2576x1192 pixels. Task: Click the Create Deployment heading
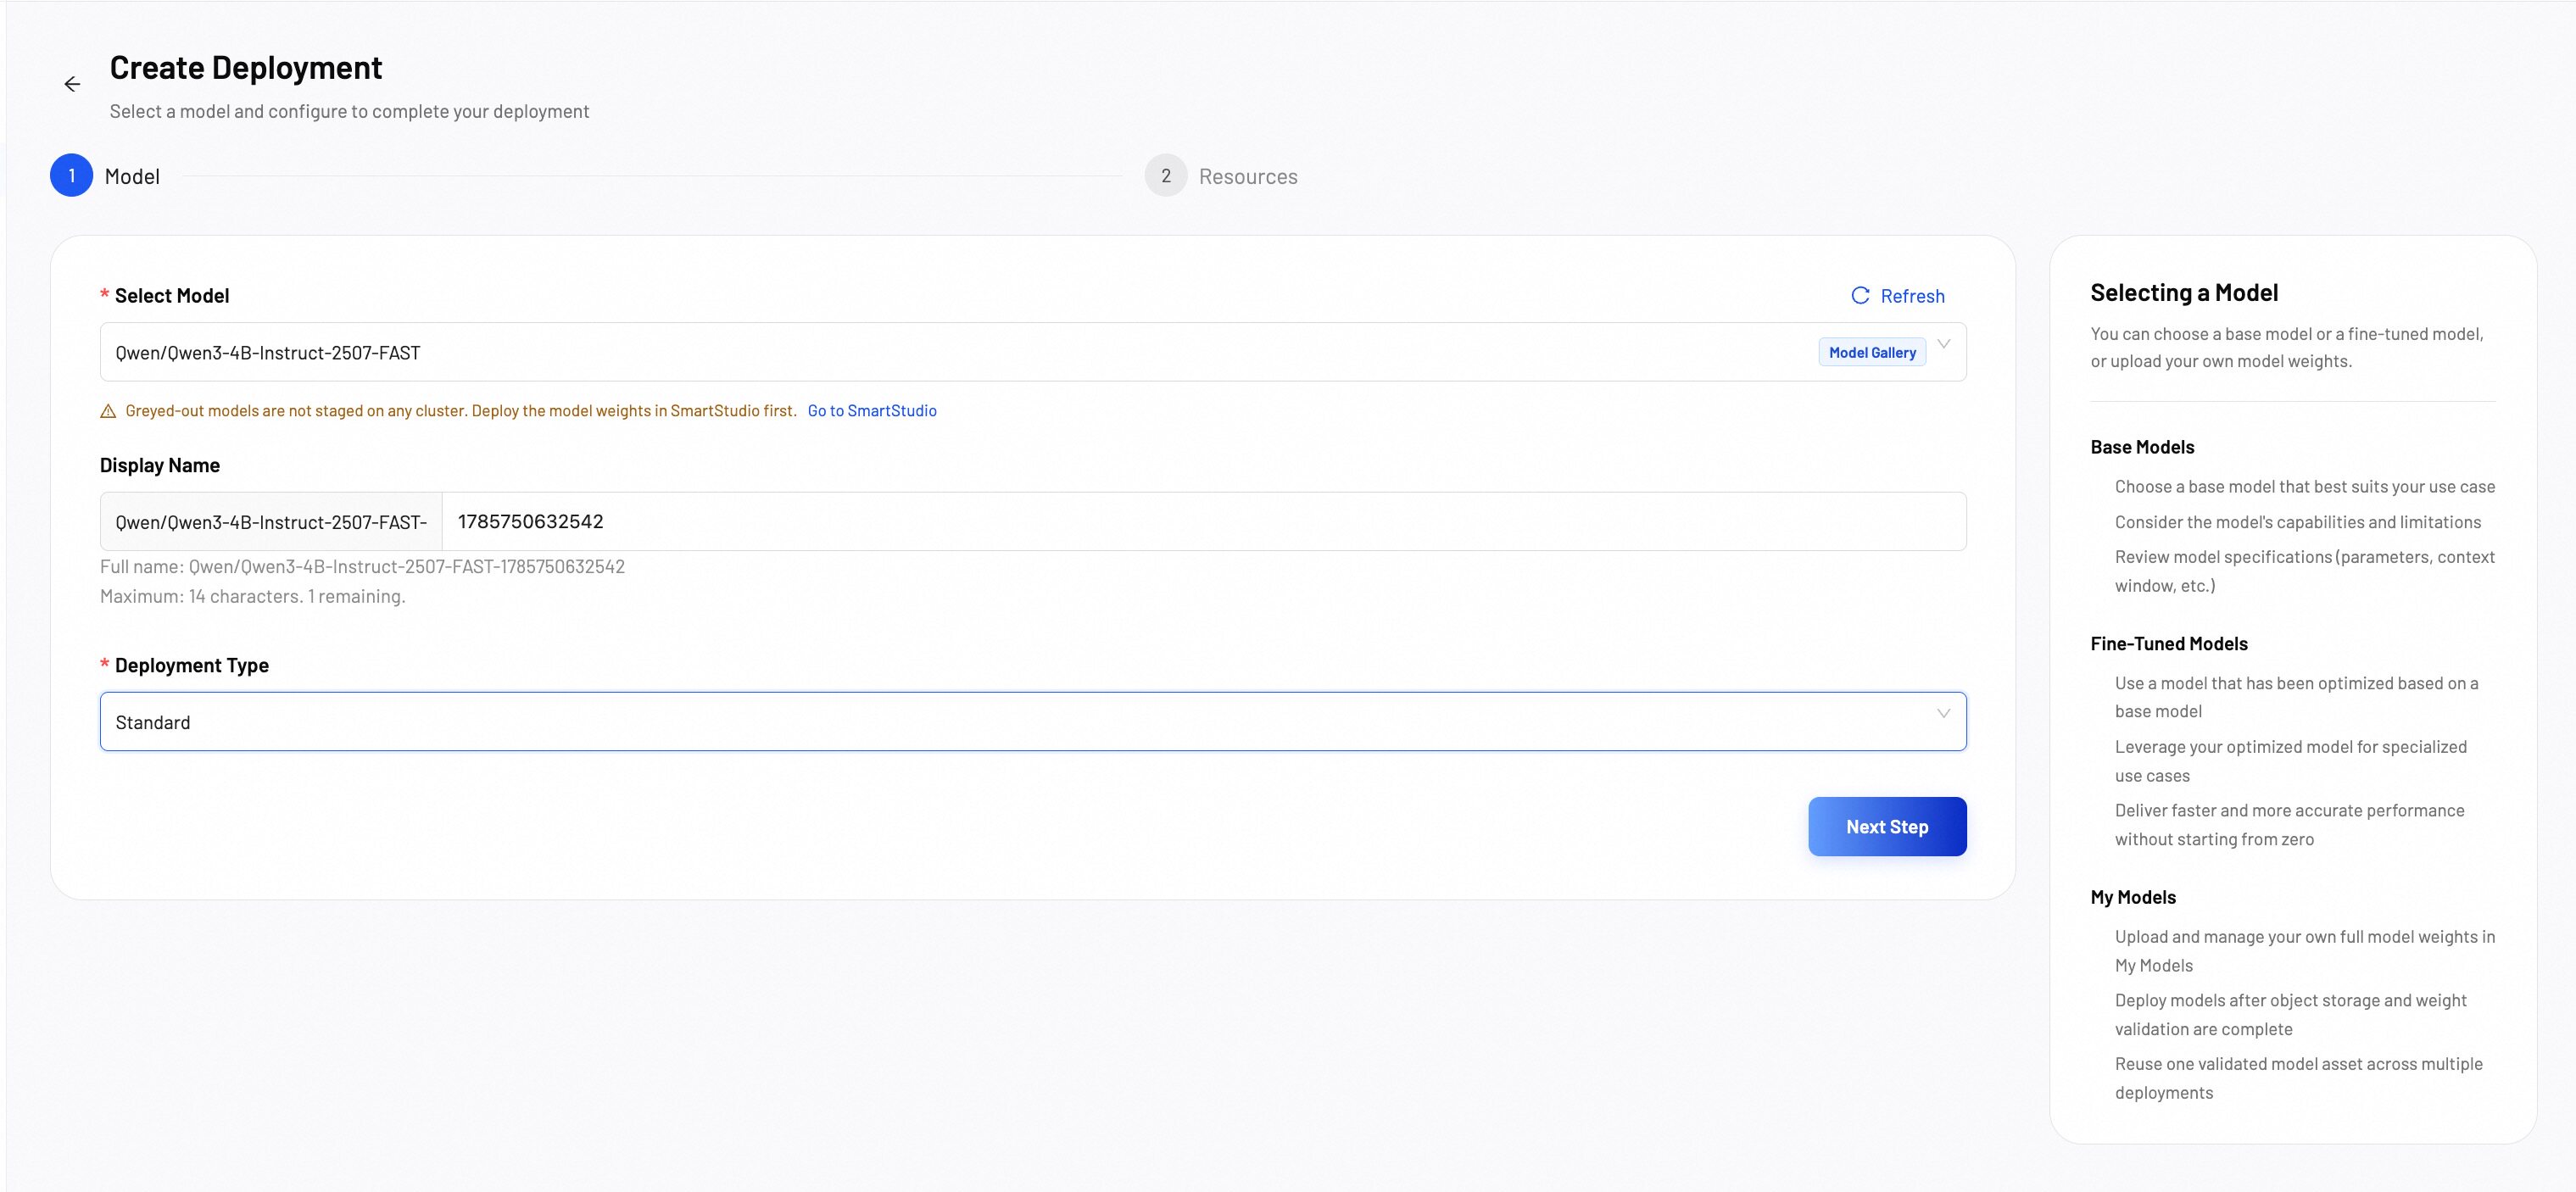(246, 68)
